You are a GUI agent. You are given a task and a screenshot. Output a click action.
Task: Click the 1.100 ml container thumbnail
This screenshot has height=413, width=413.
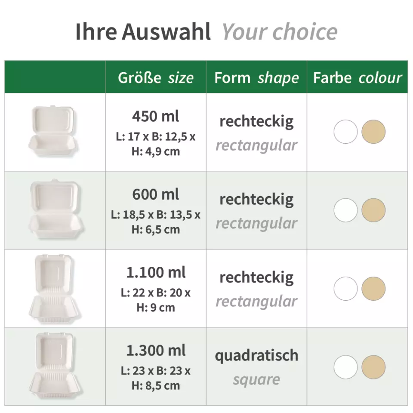click(55, 288)
